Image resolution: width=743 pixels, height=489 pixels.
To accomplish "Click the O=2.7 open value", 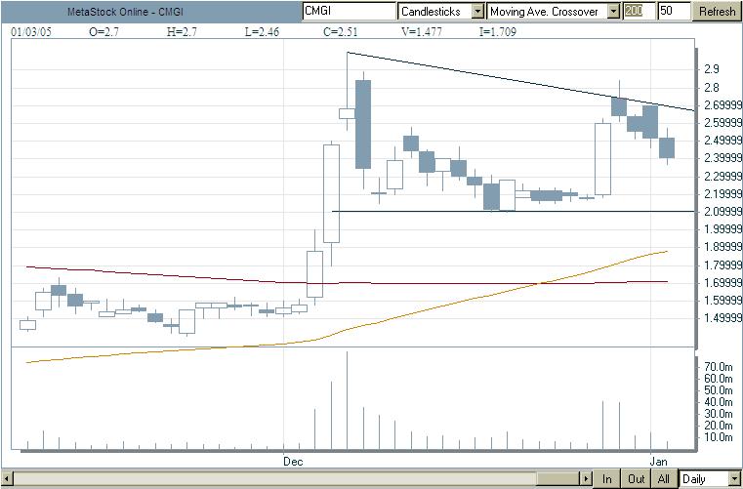I will (103, 32).
